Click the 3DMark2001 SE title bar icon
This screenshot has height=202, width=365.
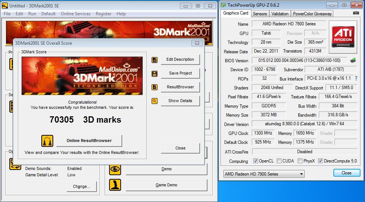point(4,6)
